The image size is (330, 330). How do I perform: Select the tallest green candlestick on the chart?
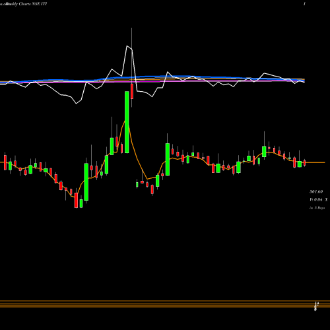pyautogui.click(x=127, y=122)
